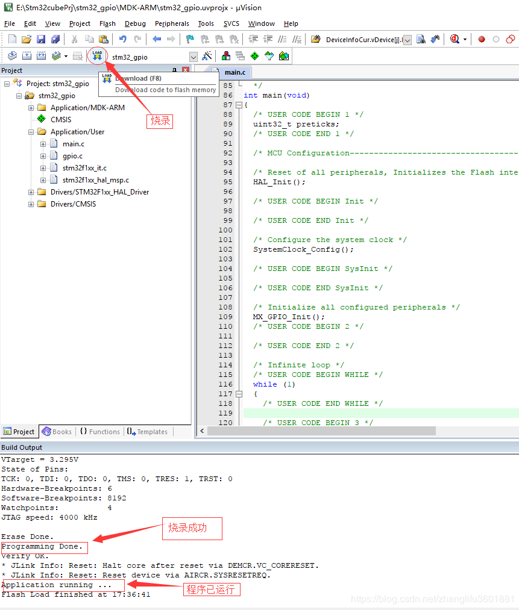The image size is (519, 610).
Task: Close the Project panel
Action: (x=186, y=70)
